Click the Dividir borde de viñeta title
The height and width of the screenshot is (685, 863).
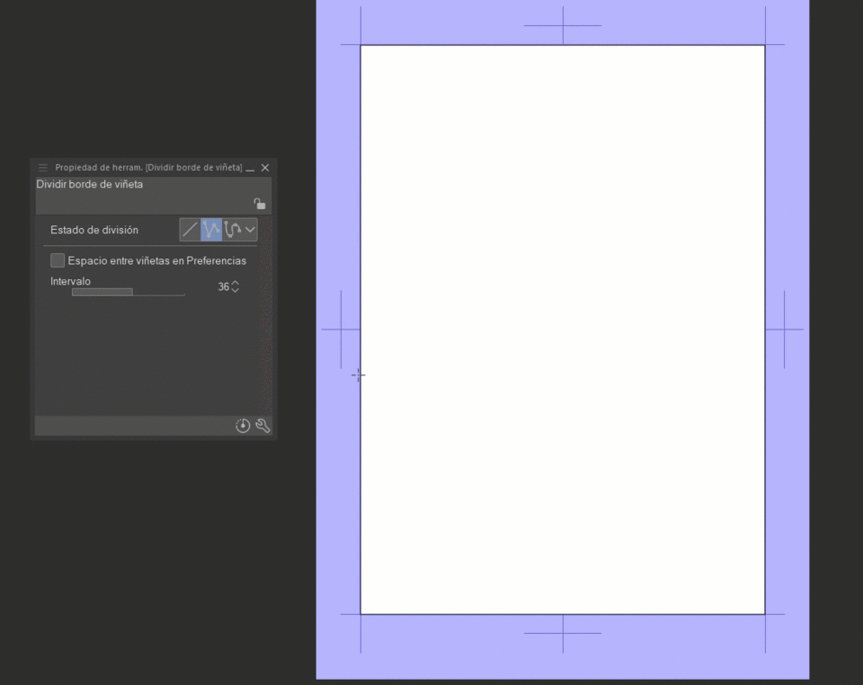89,184
